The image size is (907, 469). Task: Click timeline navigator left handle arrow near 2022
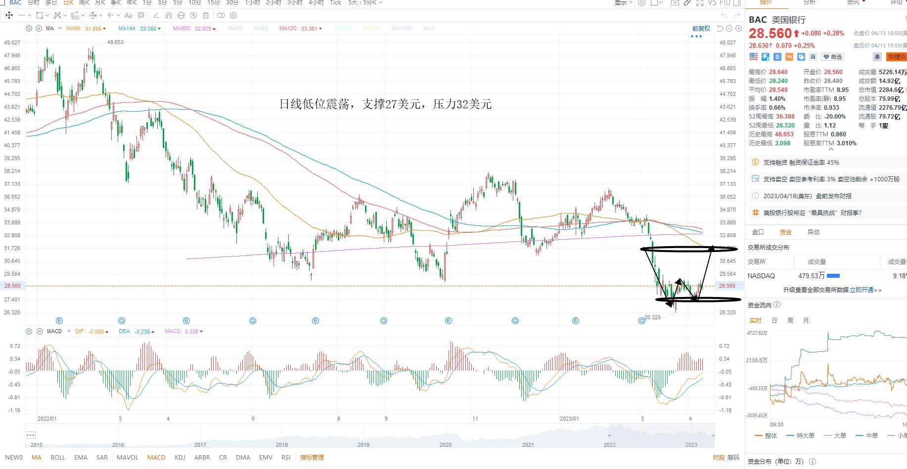coord(610,435)
